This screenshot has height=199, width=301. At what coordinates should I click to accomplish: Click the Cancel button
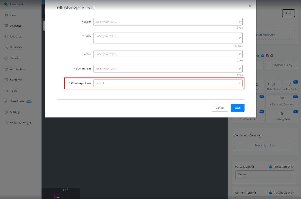pyautogui.click(x=220, y=108)
